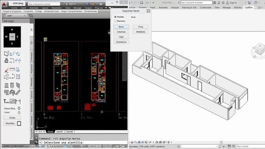This screenshot has width=265, height=149.
Task: Select the door tool in Ark-Inge palette
Action: click(x=12, y=86)
